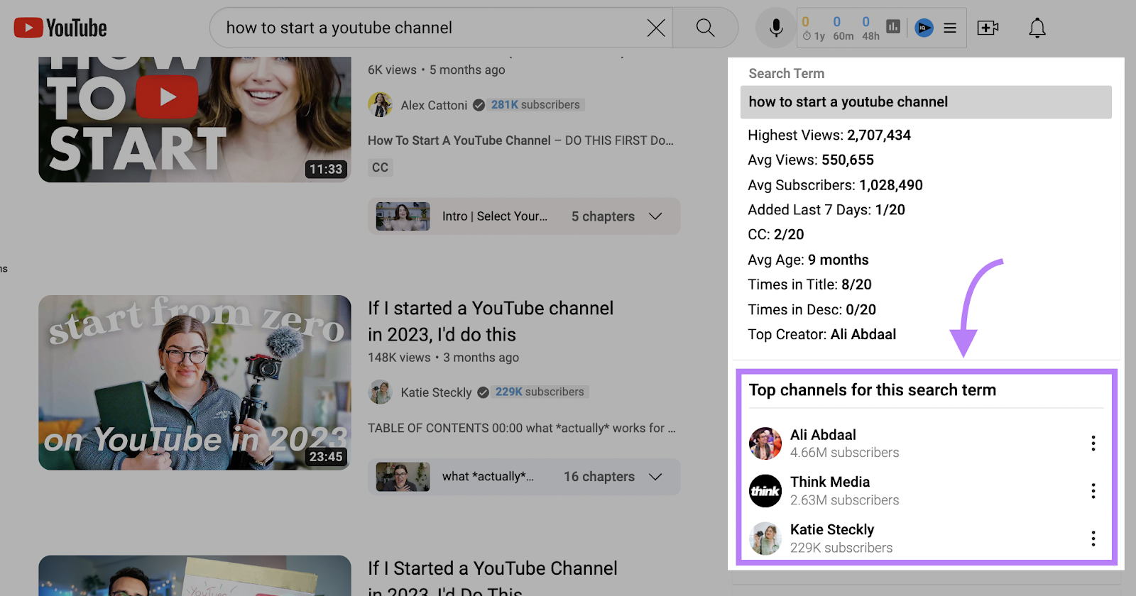
Task: Play the 'How To Start' 11:33 video
Action: tap(195, 119)
